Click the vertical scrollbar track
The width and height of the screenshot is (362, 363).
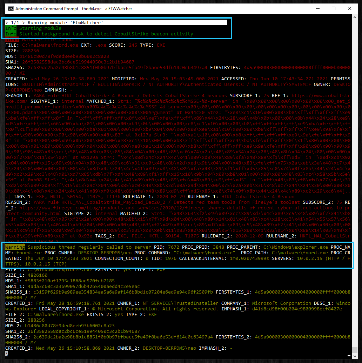355,175
